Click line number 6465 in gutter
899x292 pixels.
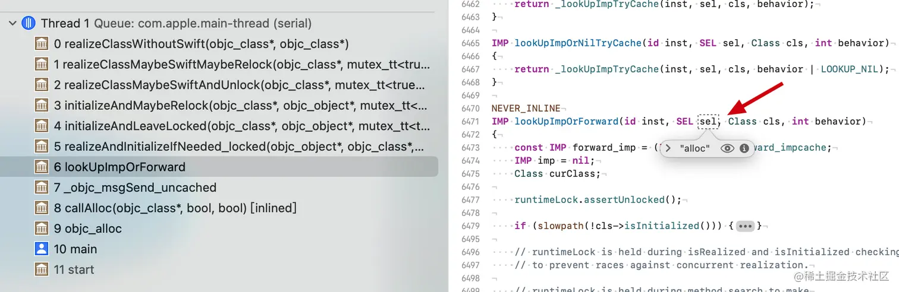[x=470, y=43]
